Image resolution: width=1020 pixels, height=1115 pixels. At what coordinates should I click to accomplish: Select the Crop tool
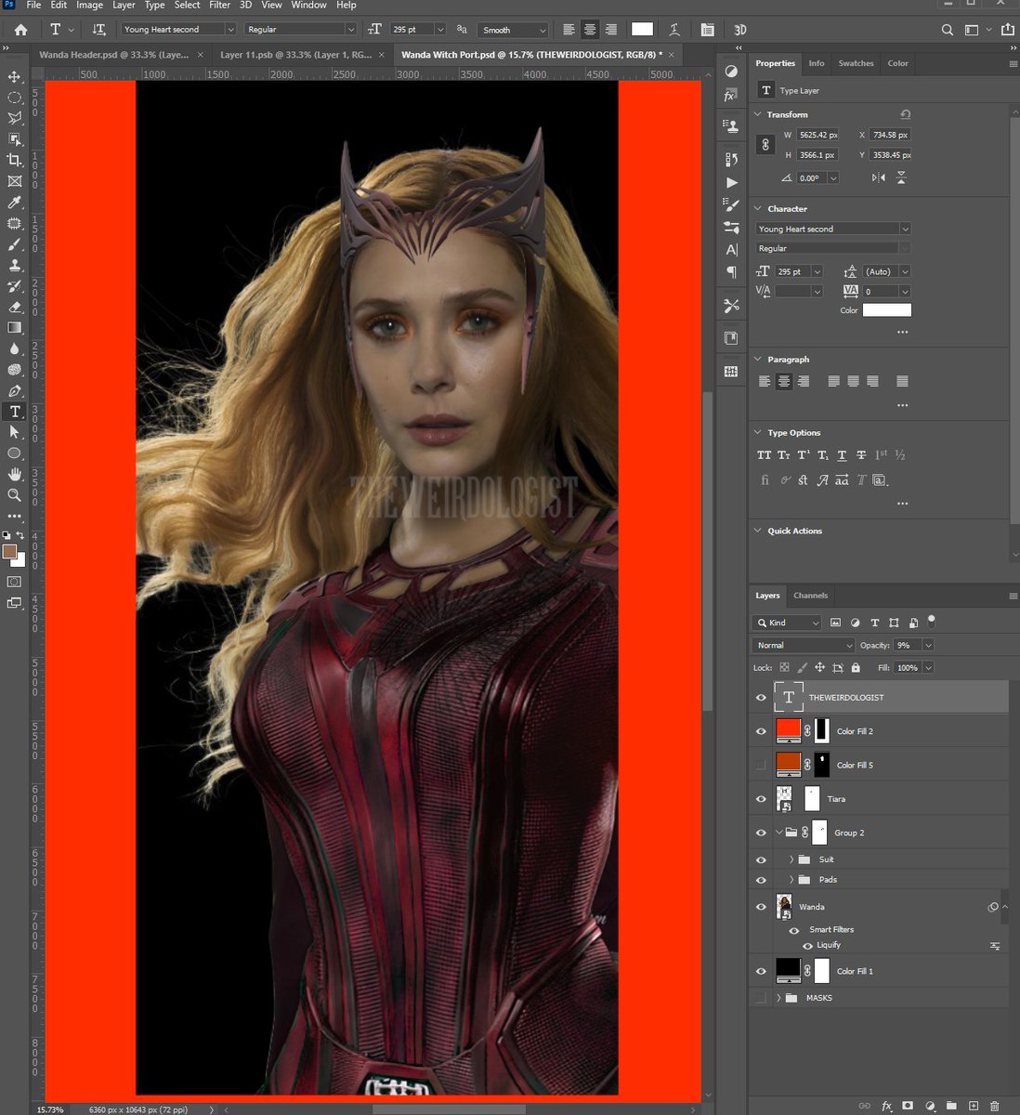coord(15,160)
